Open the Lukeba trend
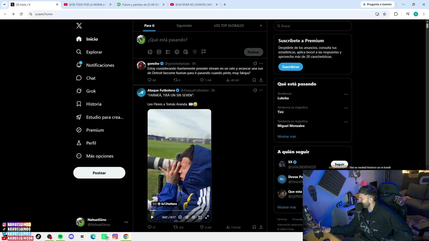 283,98
